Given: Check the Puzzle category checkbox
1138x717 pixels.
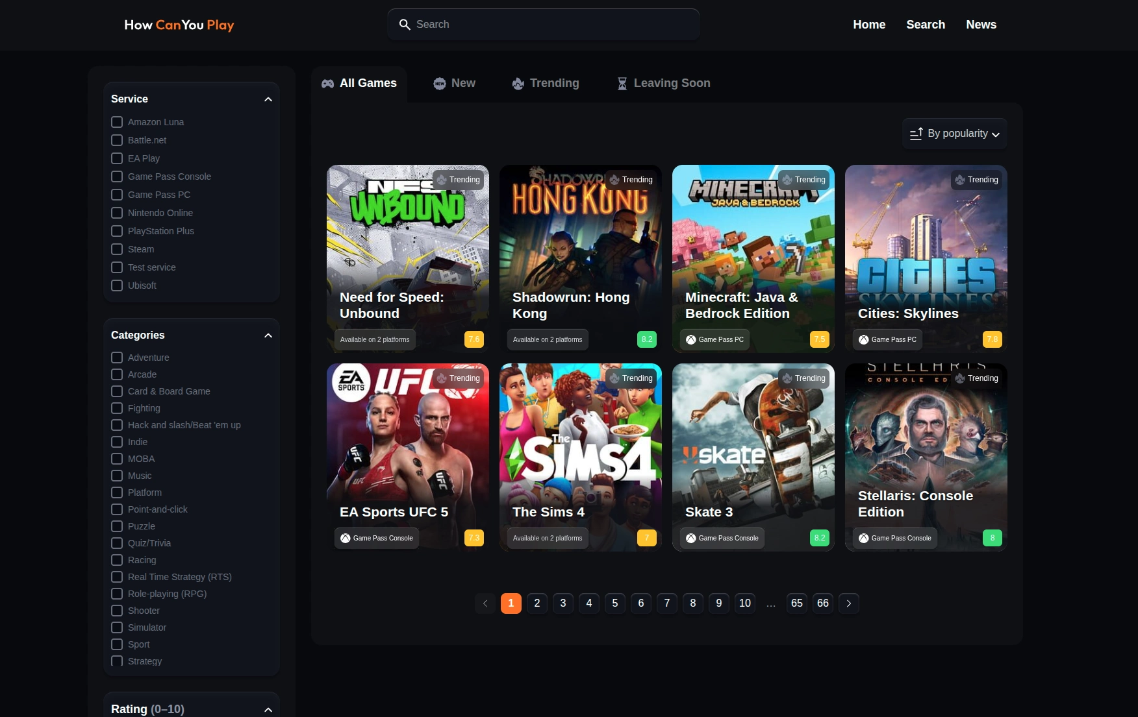Looking at the screenshot, I should pyautogui.click(x=117, y=526).
